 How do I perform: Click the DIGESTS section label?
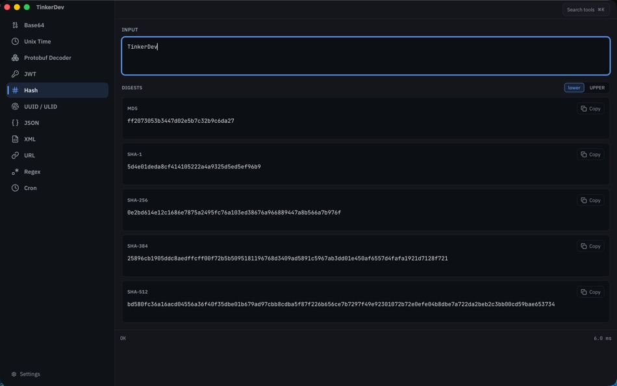[x=132, y=88]
